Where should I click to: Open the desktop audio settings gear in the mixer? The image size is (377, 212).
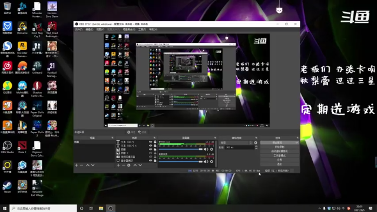(211, 161)
